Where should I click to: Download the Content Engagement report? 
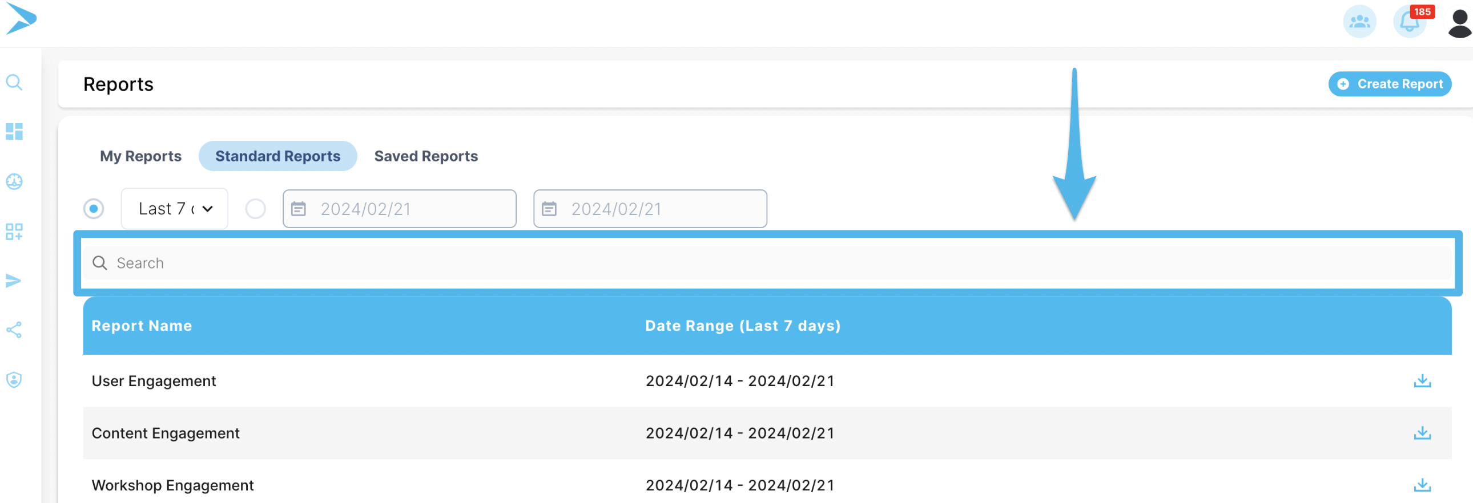pos(1422,433)
